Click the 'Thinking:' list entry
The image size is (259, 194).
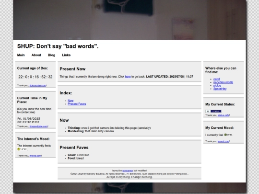(x=109, y=128)
